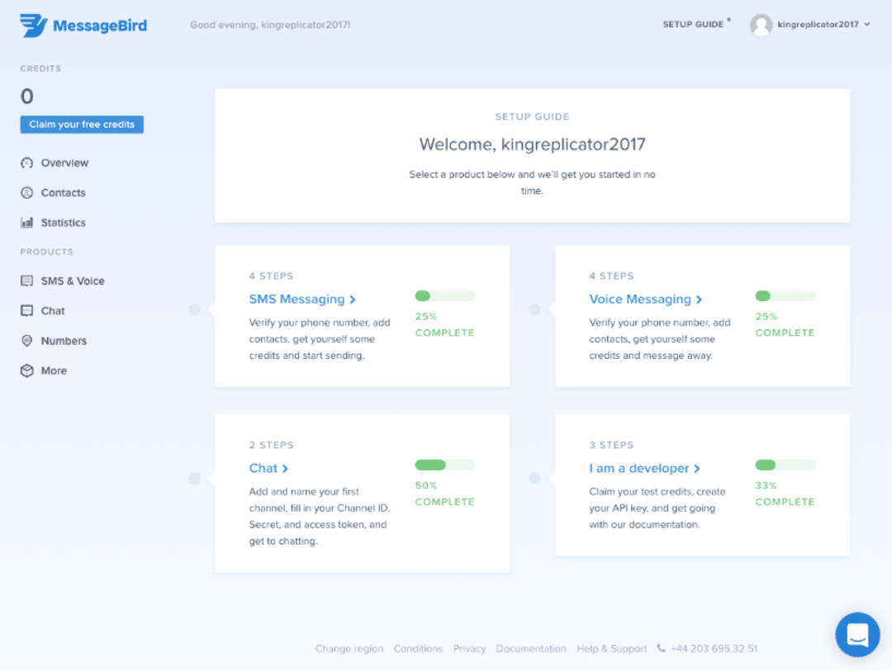
Task: Expand the Voice Messaging setup steps
Action: pos(645,300)
